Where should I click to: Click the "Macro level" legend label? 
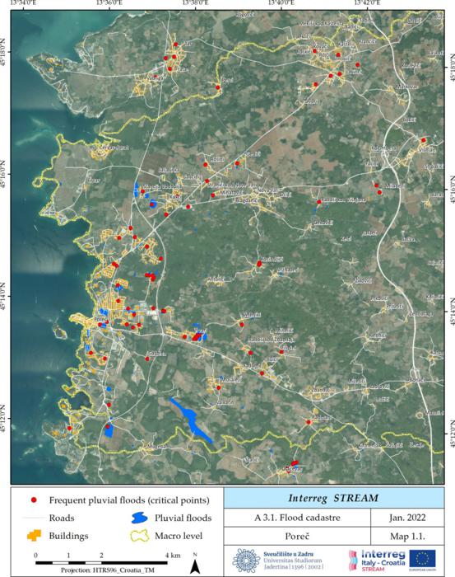click(x=179, y=536)
